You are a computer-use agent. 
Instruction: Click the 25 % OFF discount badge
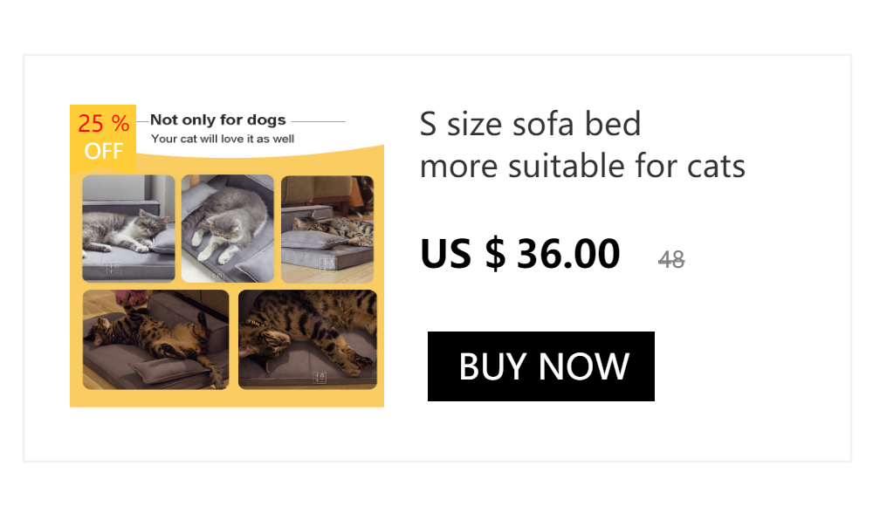tap(103, 137)
